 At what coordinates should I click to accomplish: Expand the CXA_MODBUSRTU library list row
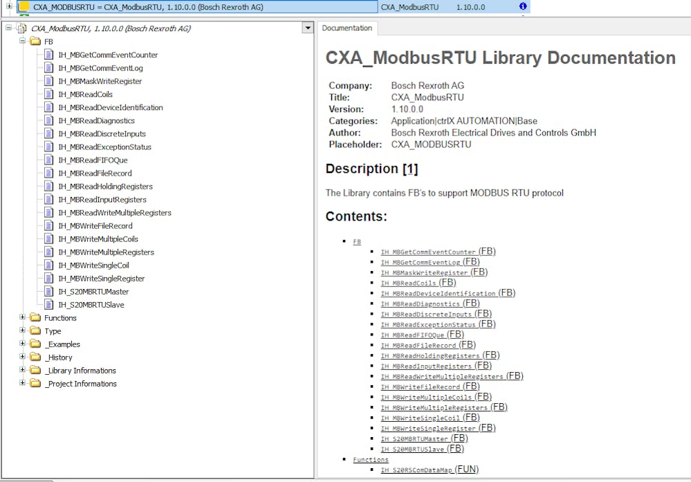(x=9, y=6)
